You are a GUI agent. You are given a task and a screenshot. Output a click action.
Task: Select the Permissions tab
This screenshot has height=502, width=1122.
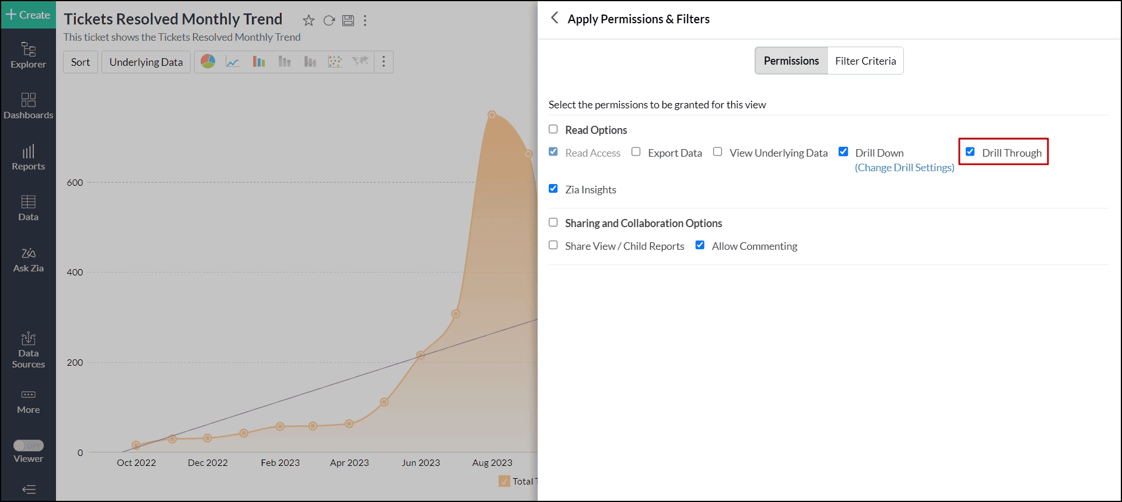tap(791, 61)
